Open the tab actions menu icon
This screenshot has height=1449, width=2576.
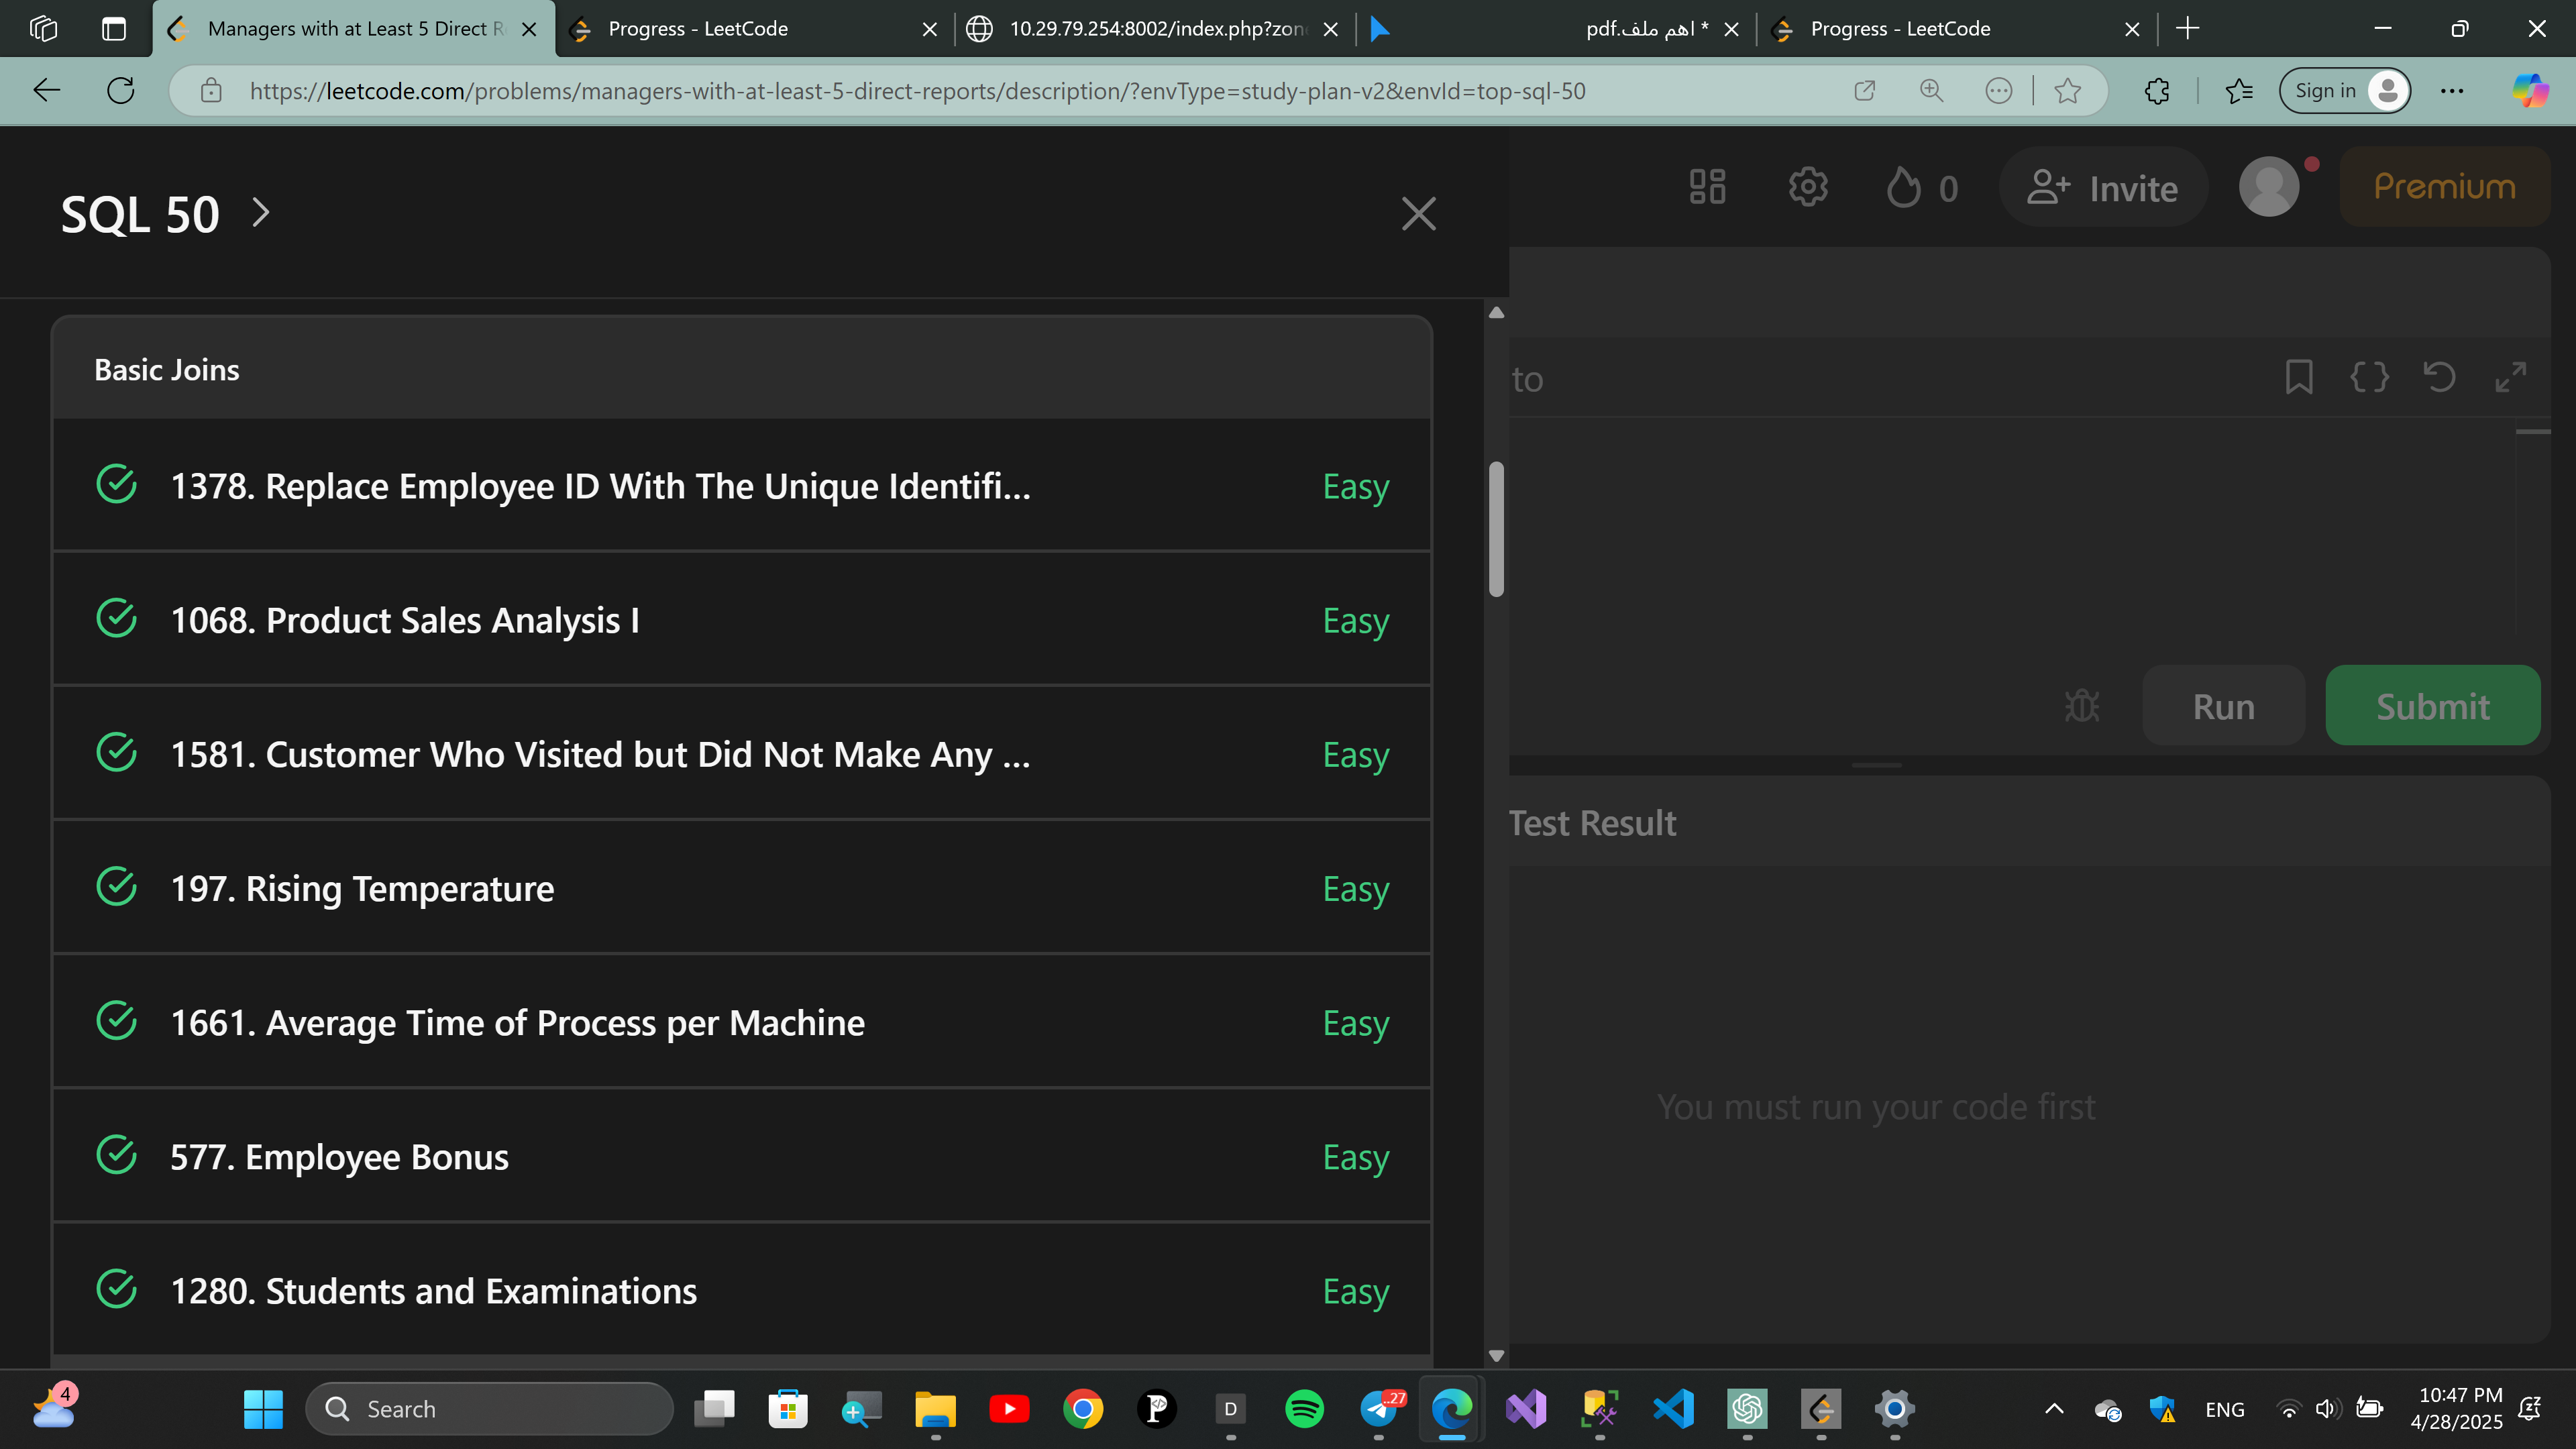coord(114,29)
